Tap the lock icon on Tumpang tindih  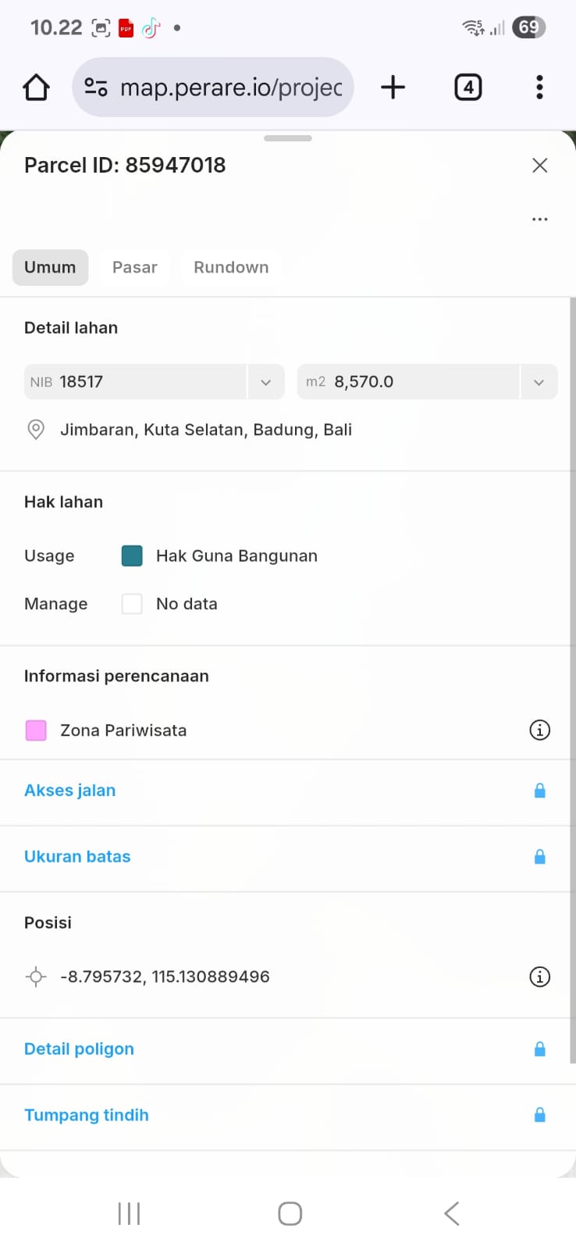point(539,1115)
